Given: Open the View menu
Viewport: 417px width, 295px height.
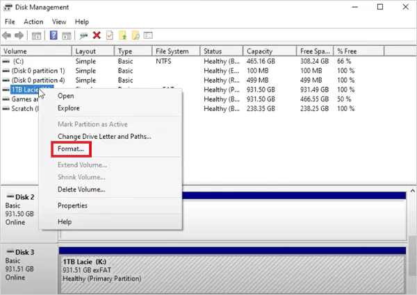Looking at the screenshot, I should point(59,22).
